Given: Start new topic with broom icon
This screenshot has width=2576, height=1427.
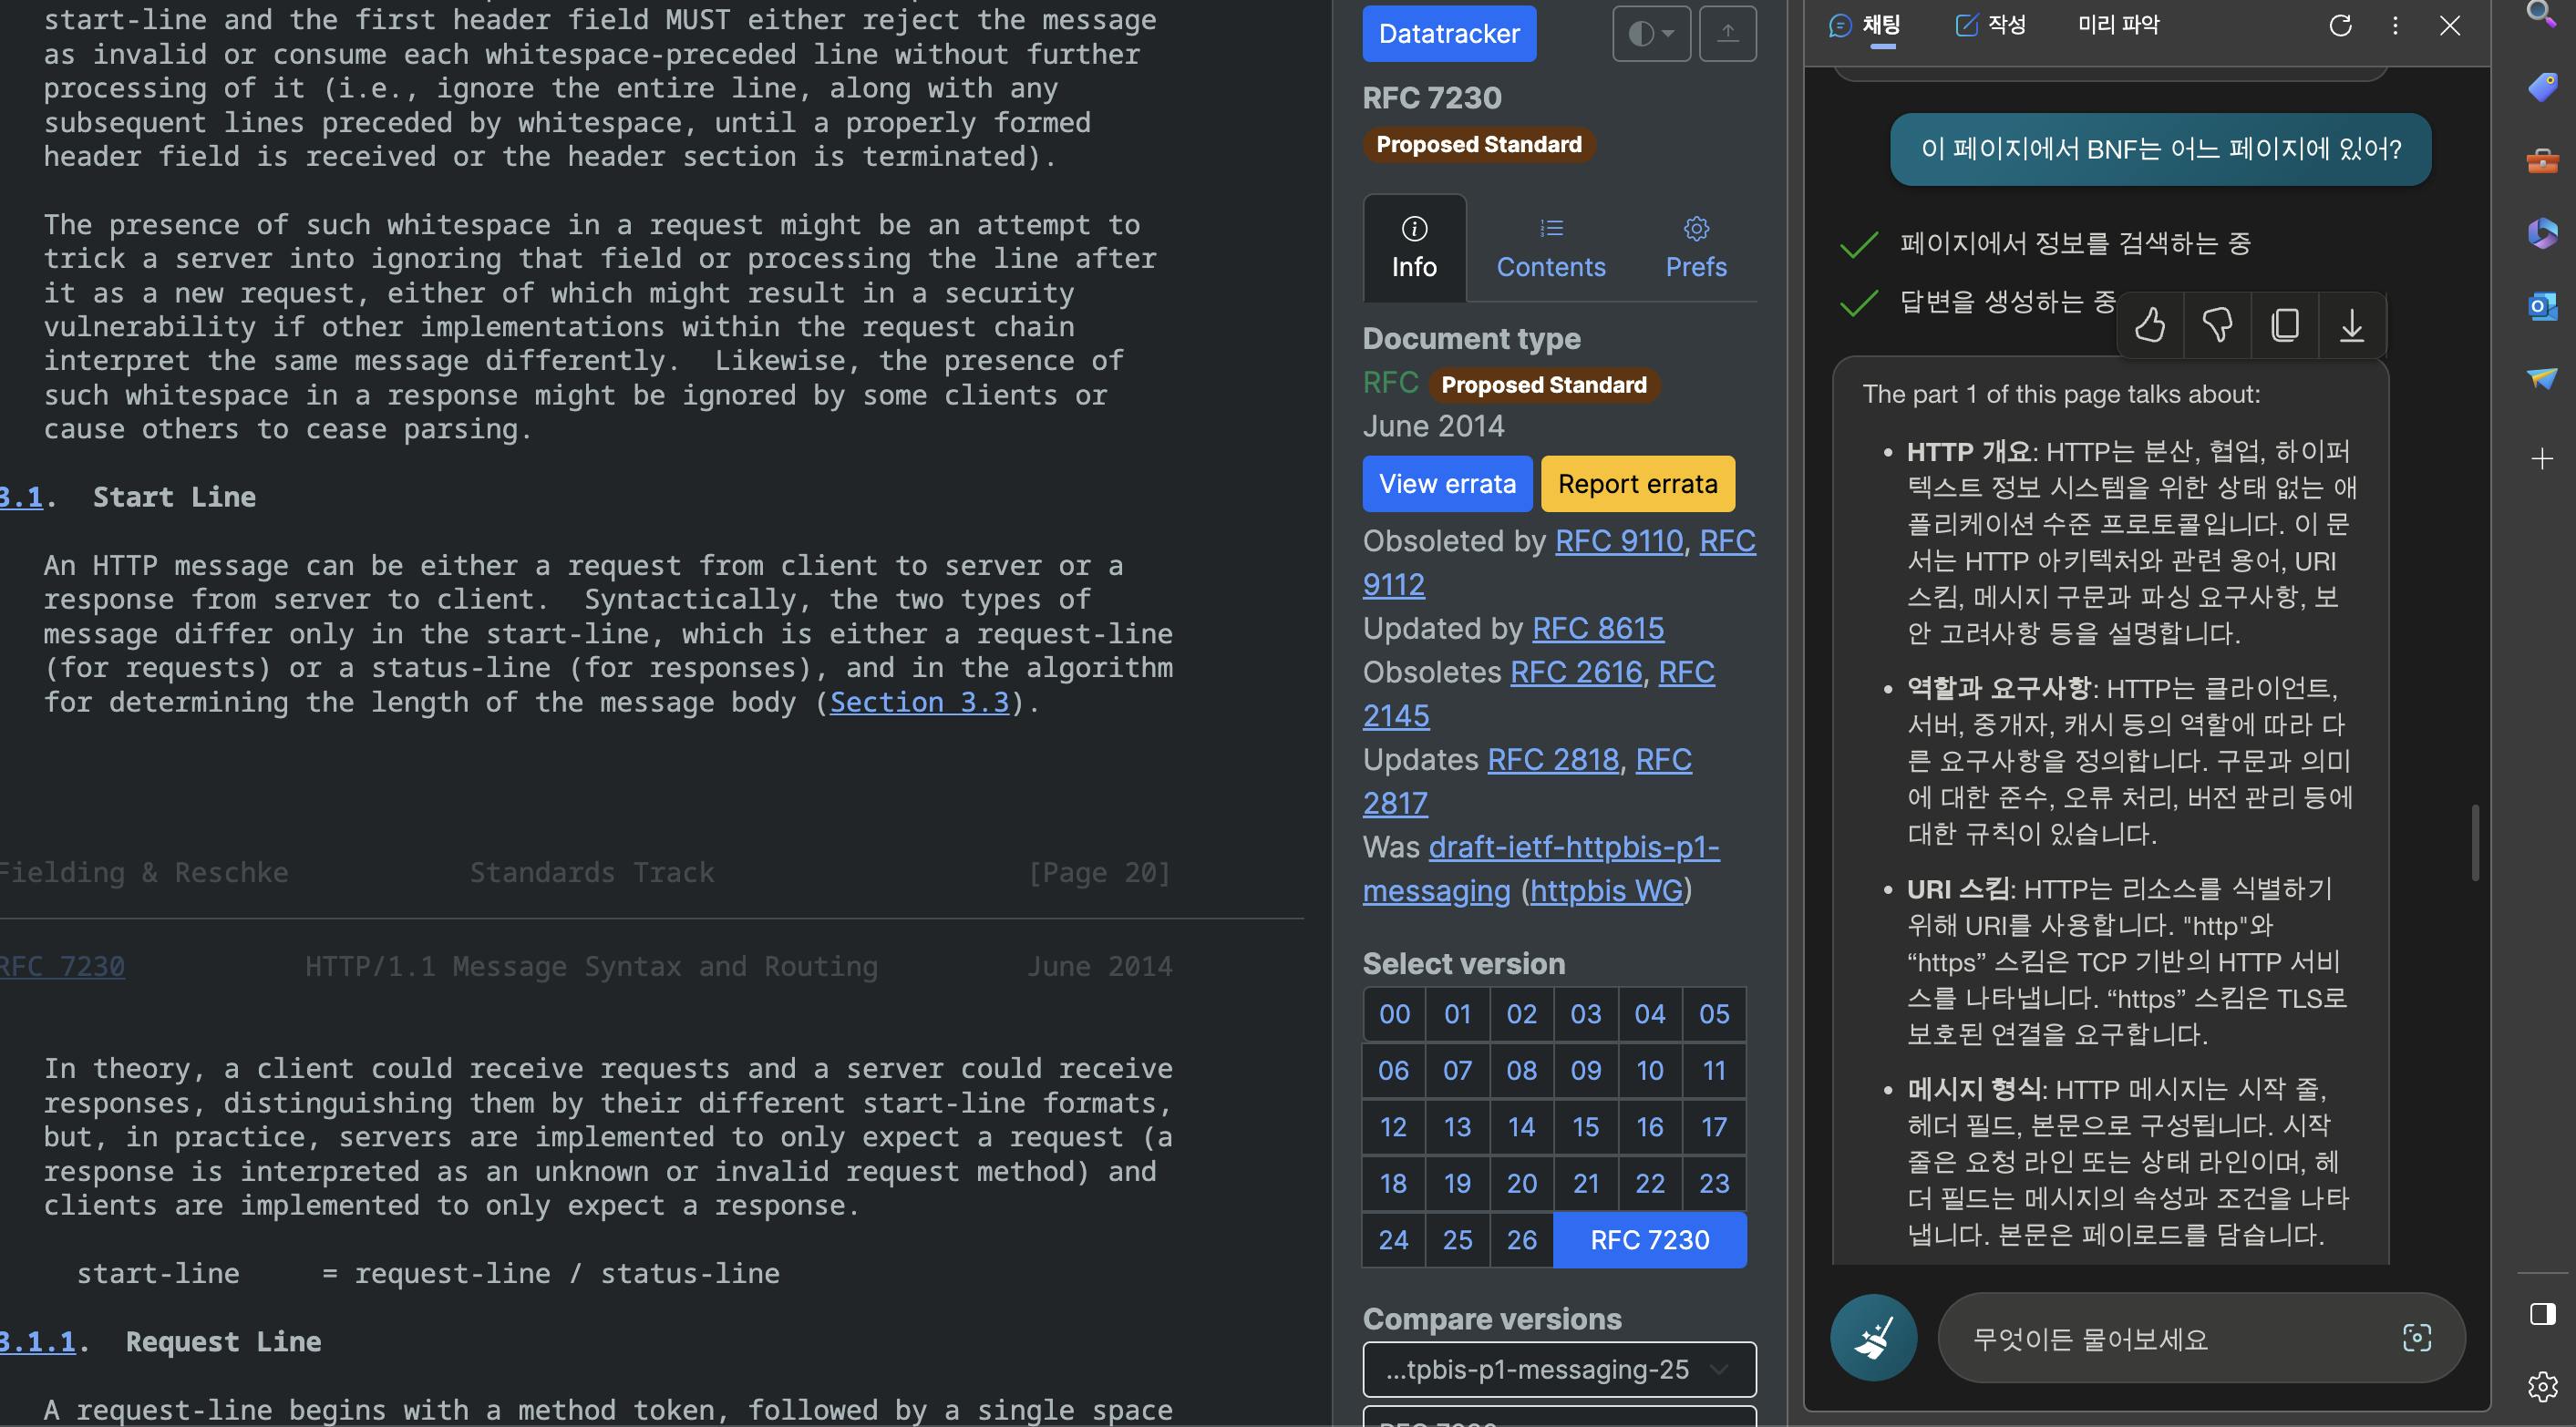Looking at the screenshot, I should click(1873, 1338).
